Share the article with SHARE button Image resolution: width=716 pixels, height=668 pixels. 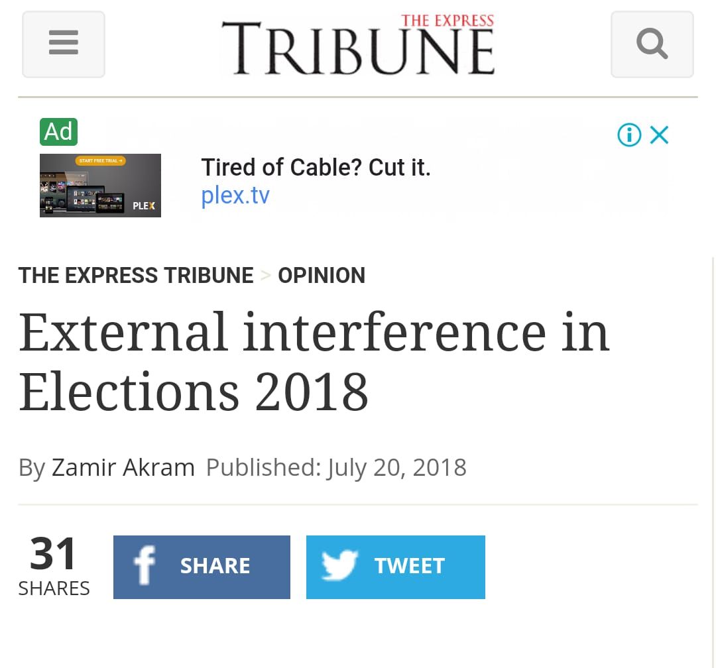pyautogui.click(x=215, y=567)
